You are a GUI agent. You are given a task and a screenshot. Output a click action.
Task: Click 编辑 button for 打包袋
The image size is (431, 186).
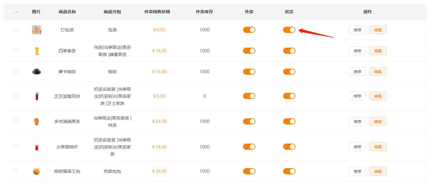(378, 30)
